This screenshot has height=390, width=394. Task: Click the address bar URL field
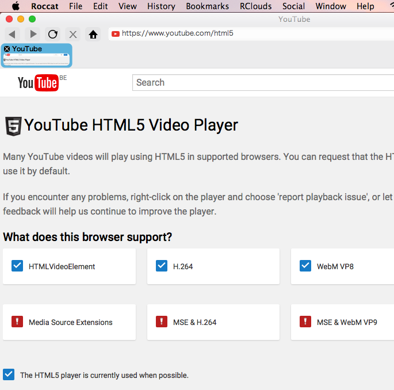click(x=251, y=34)
